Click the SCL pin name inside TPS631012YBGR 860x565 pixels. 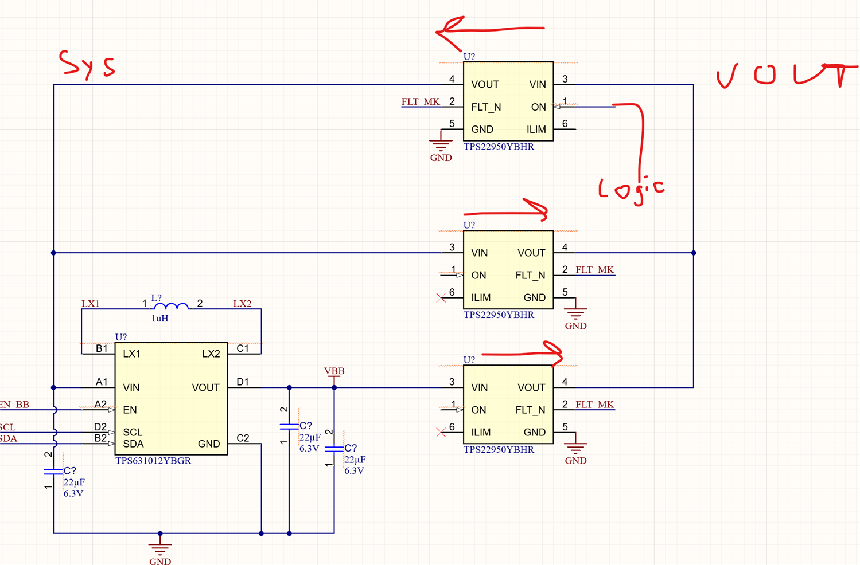click(133, 433)
